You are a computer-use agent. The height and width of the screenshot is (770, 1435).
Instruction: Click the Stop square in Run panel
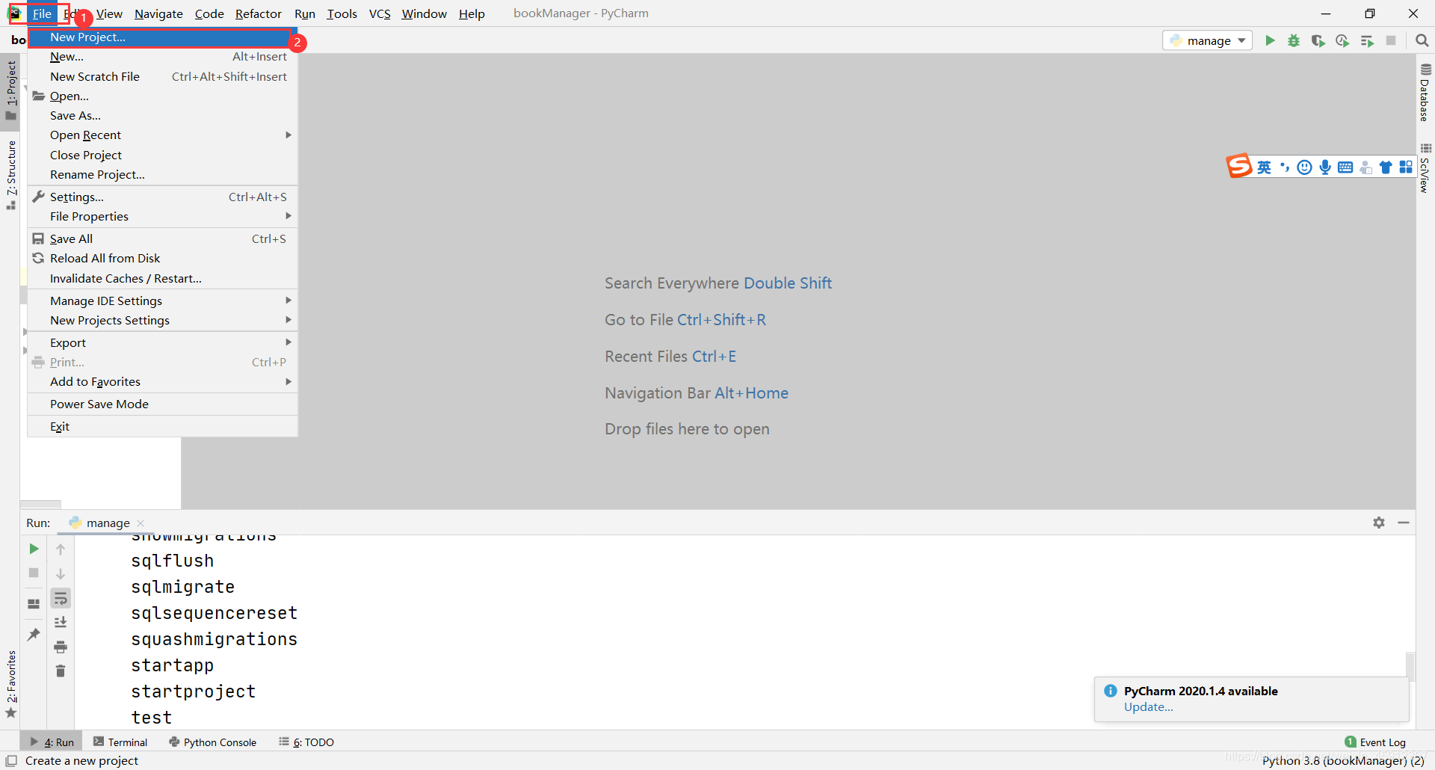click(34, 573)
